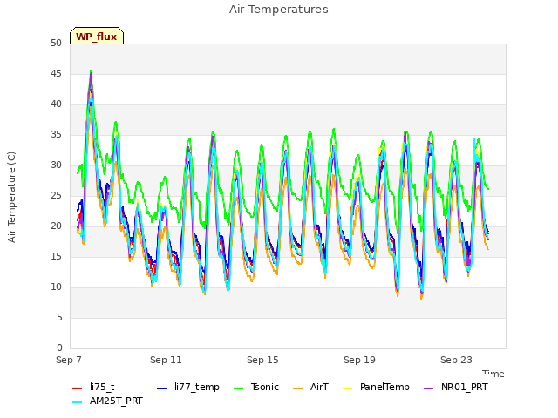
Task: Click the 40 y-axis tick label
Action: click(x=56, y=104)
